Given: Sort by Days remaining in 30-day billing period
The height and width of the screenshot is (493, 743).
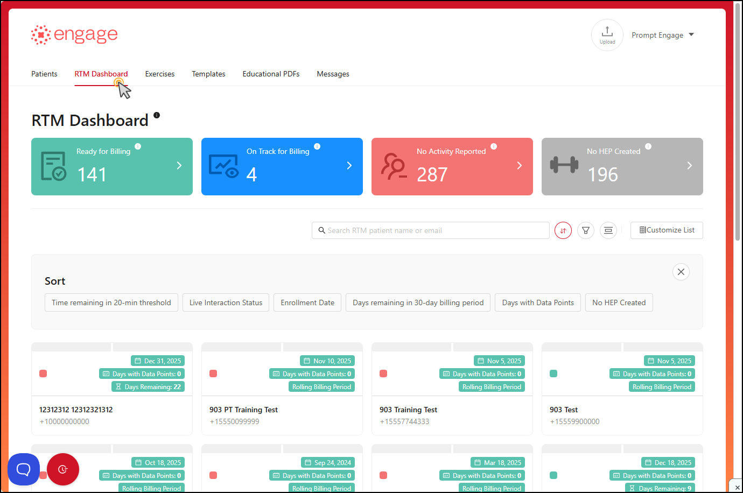Looking at the screenshot, I should tap(418, 302).
